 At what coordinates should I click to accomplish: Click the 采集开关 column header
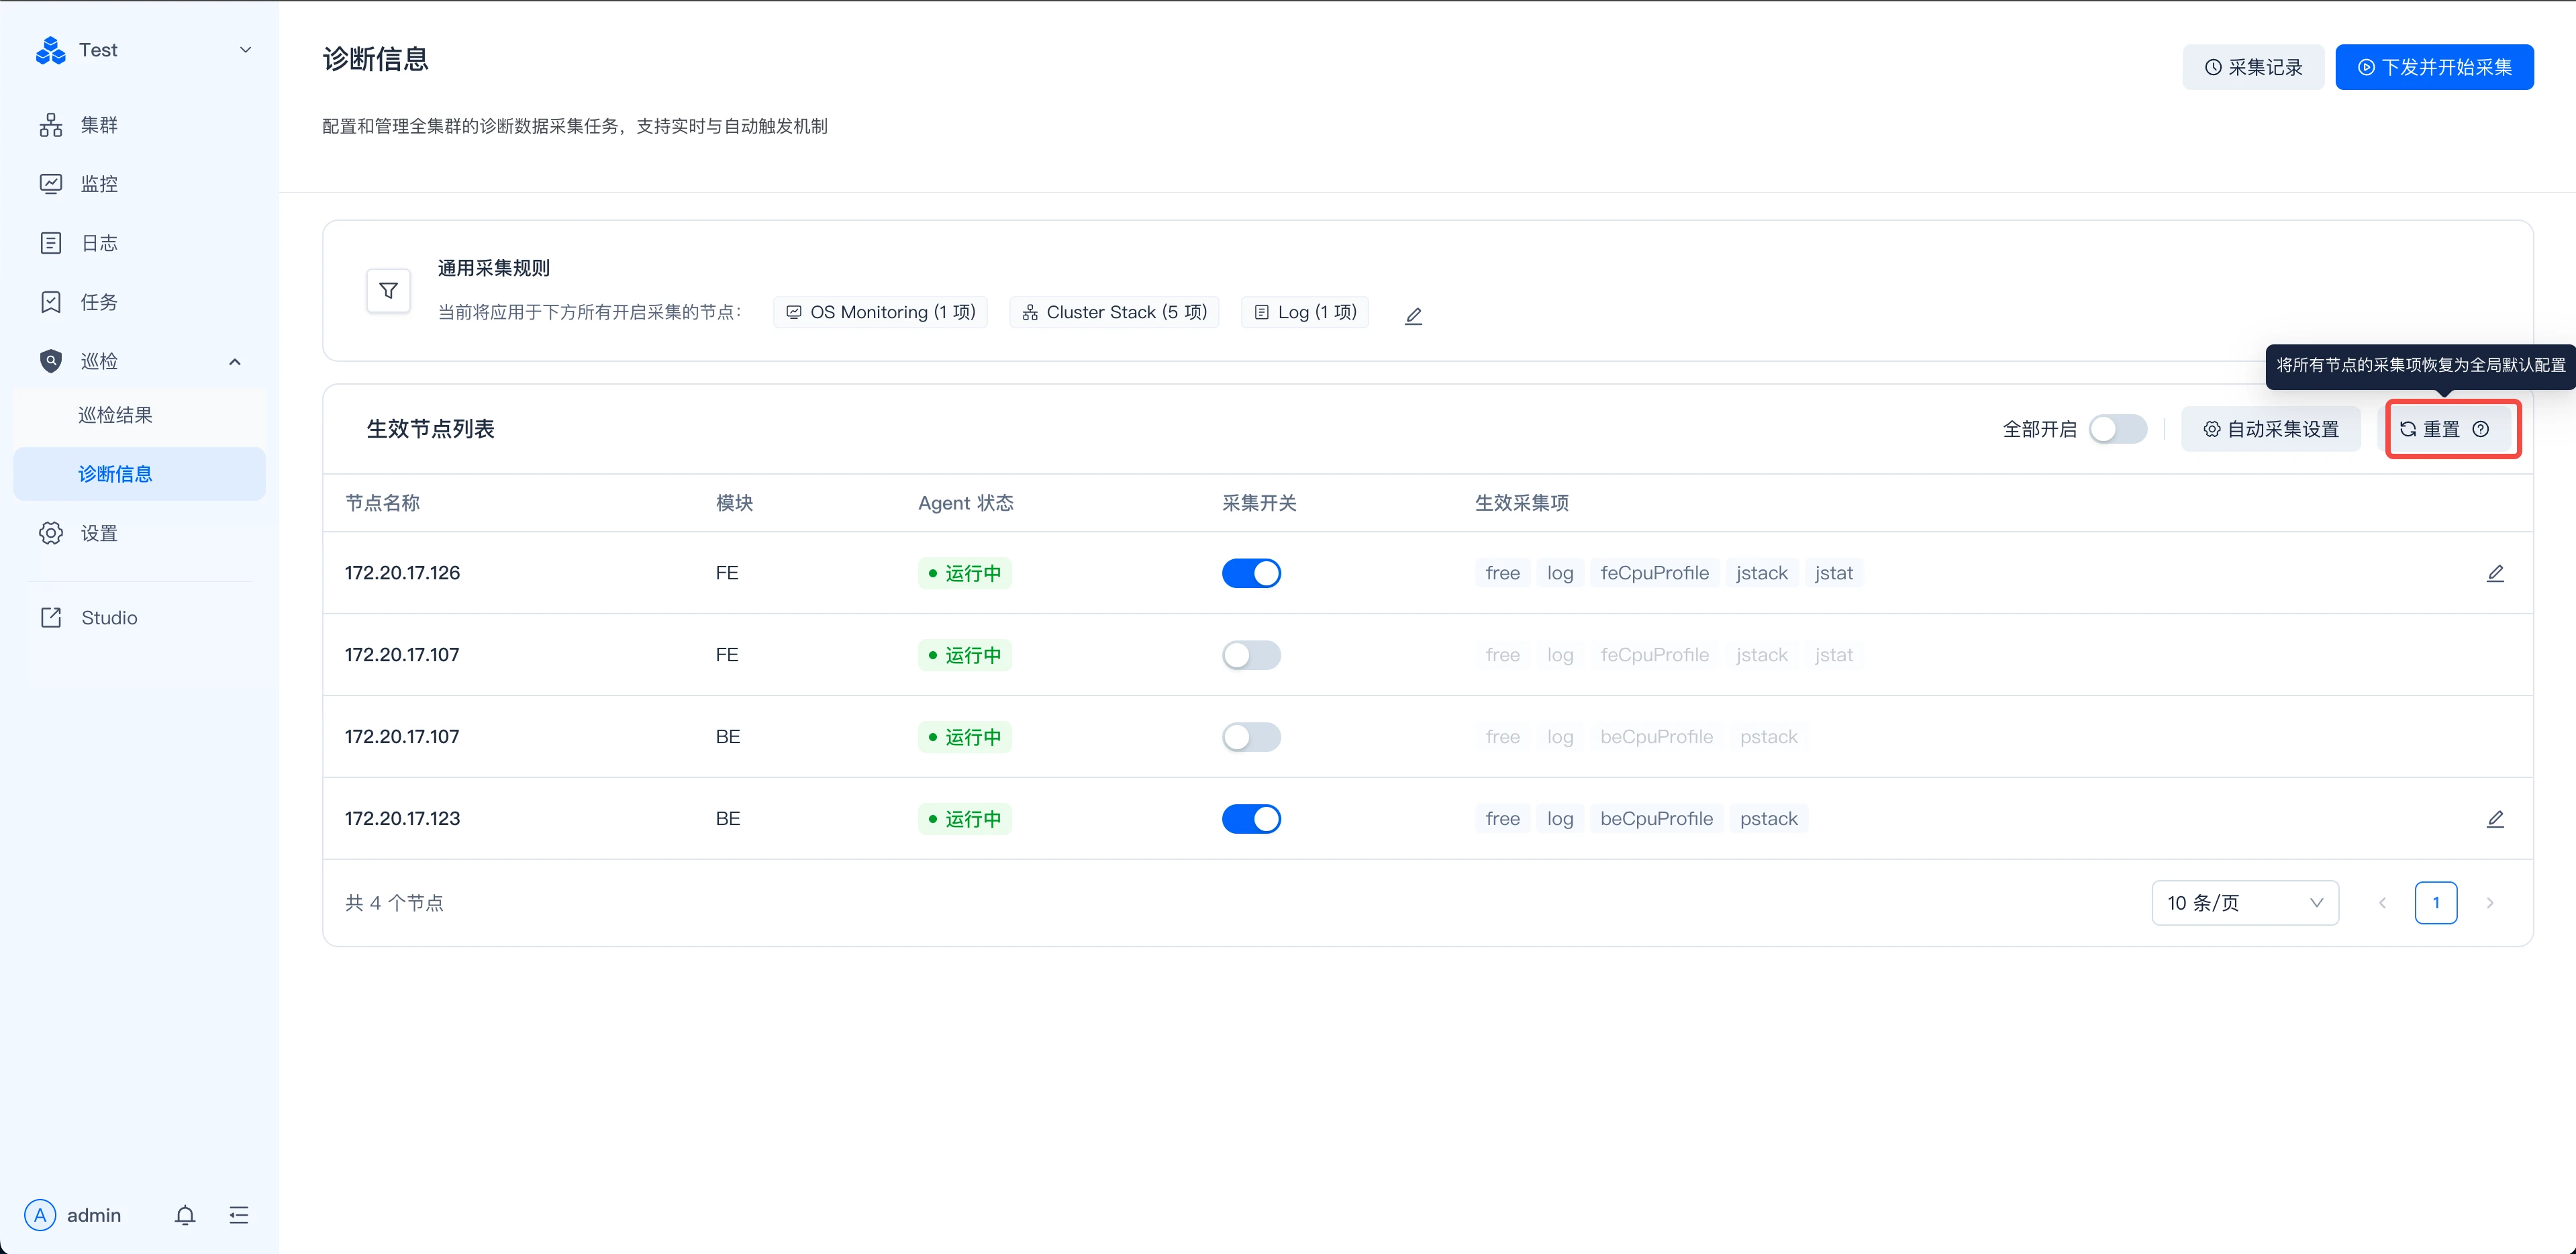(1259, 503)
